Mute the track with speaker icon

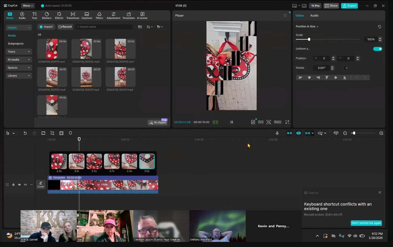25,185
